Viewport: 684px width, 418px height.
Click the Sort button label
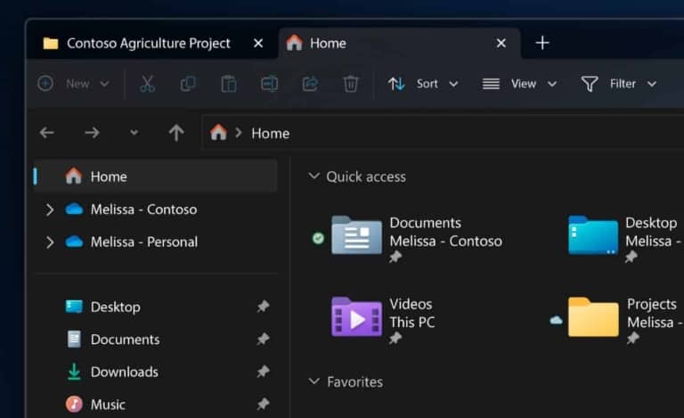(x=427, y=84)
